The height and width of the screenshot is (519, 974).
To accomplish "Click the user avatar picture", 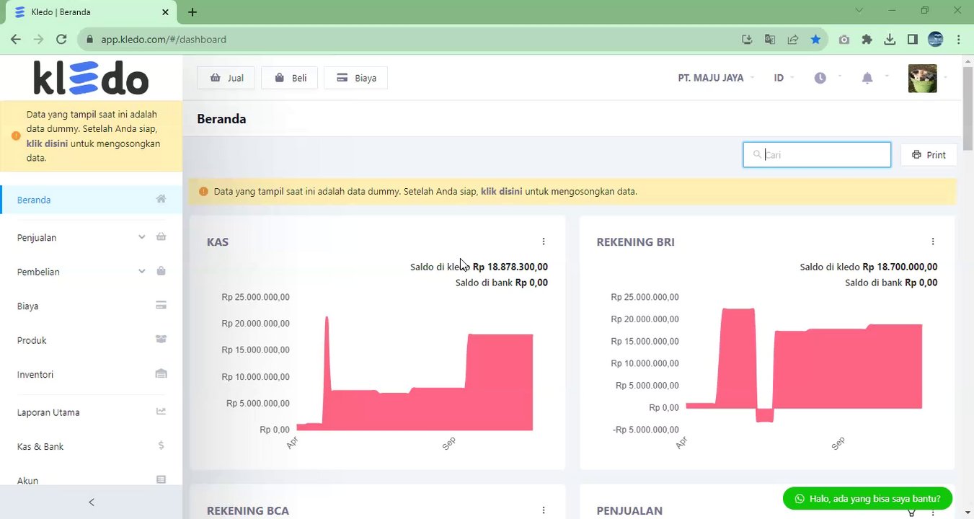I will point(922,78).
